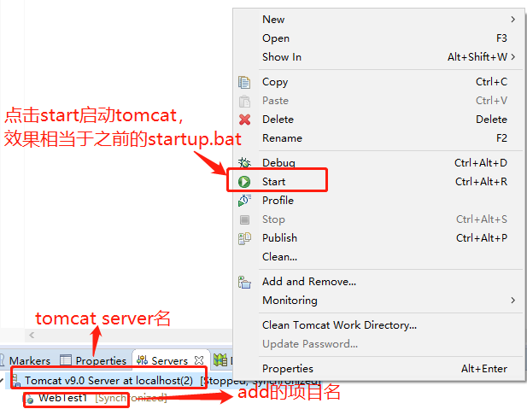This screenshot has width=527, height=409.
Task: Start the Tomcat server via Start
Action: [379, 182]
